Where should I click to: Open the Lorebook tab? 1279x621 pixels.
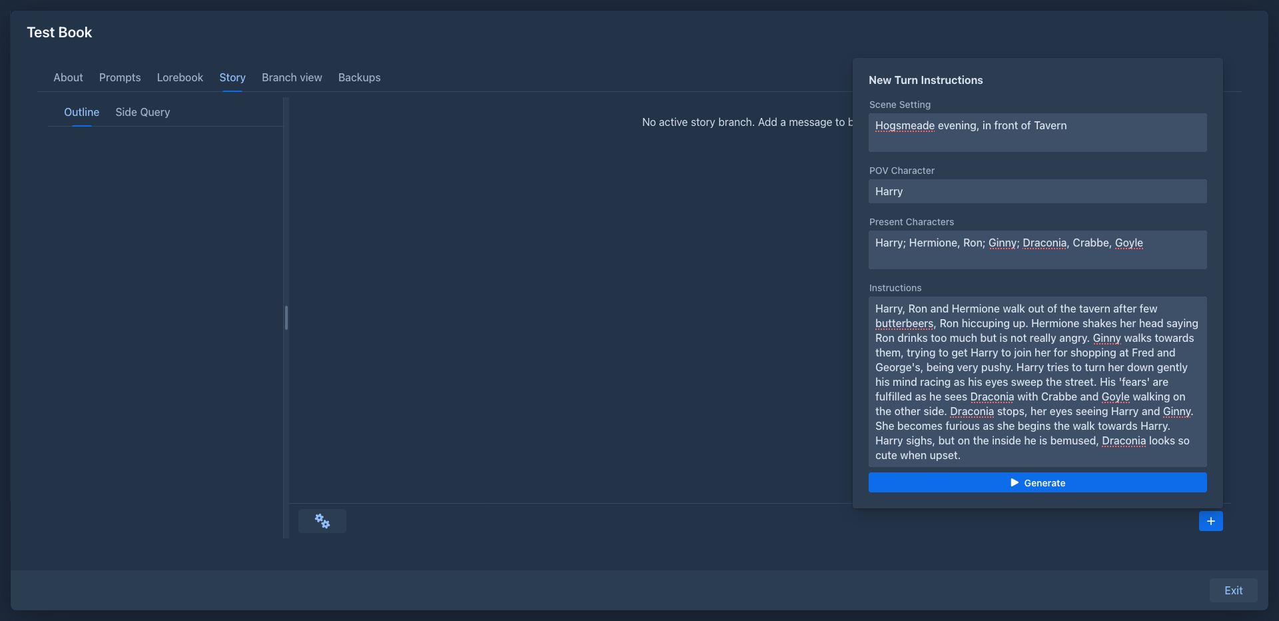pos(180,77)
